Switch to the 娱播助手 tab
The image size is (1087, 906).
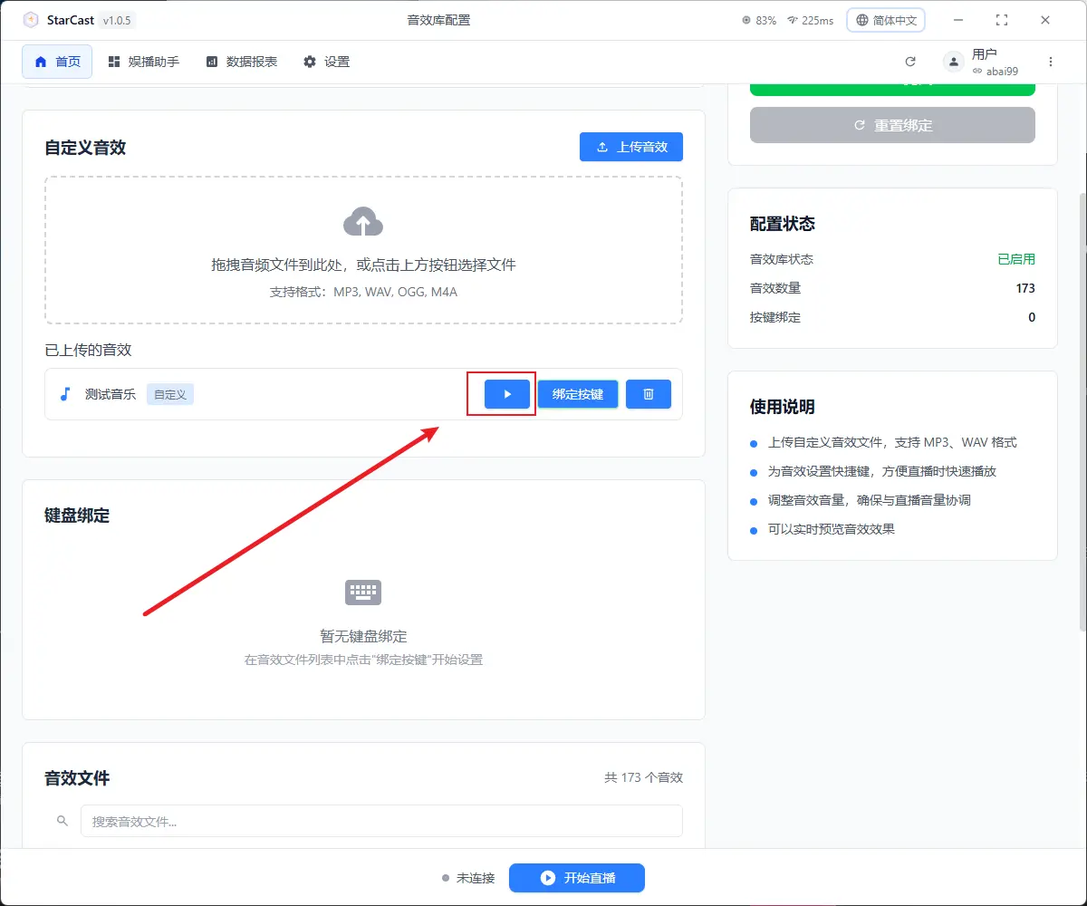(143, 62)
